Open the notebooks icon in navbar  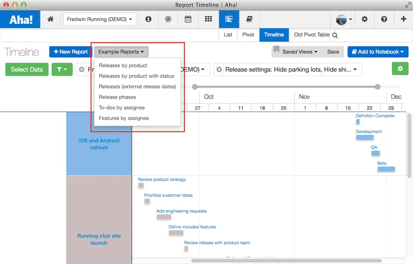point(249,19)
